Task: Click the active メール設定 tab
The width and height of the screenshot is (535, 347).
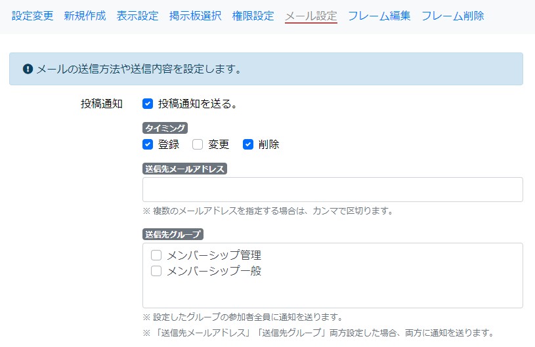Action: (310, 16)
